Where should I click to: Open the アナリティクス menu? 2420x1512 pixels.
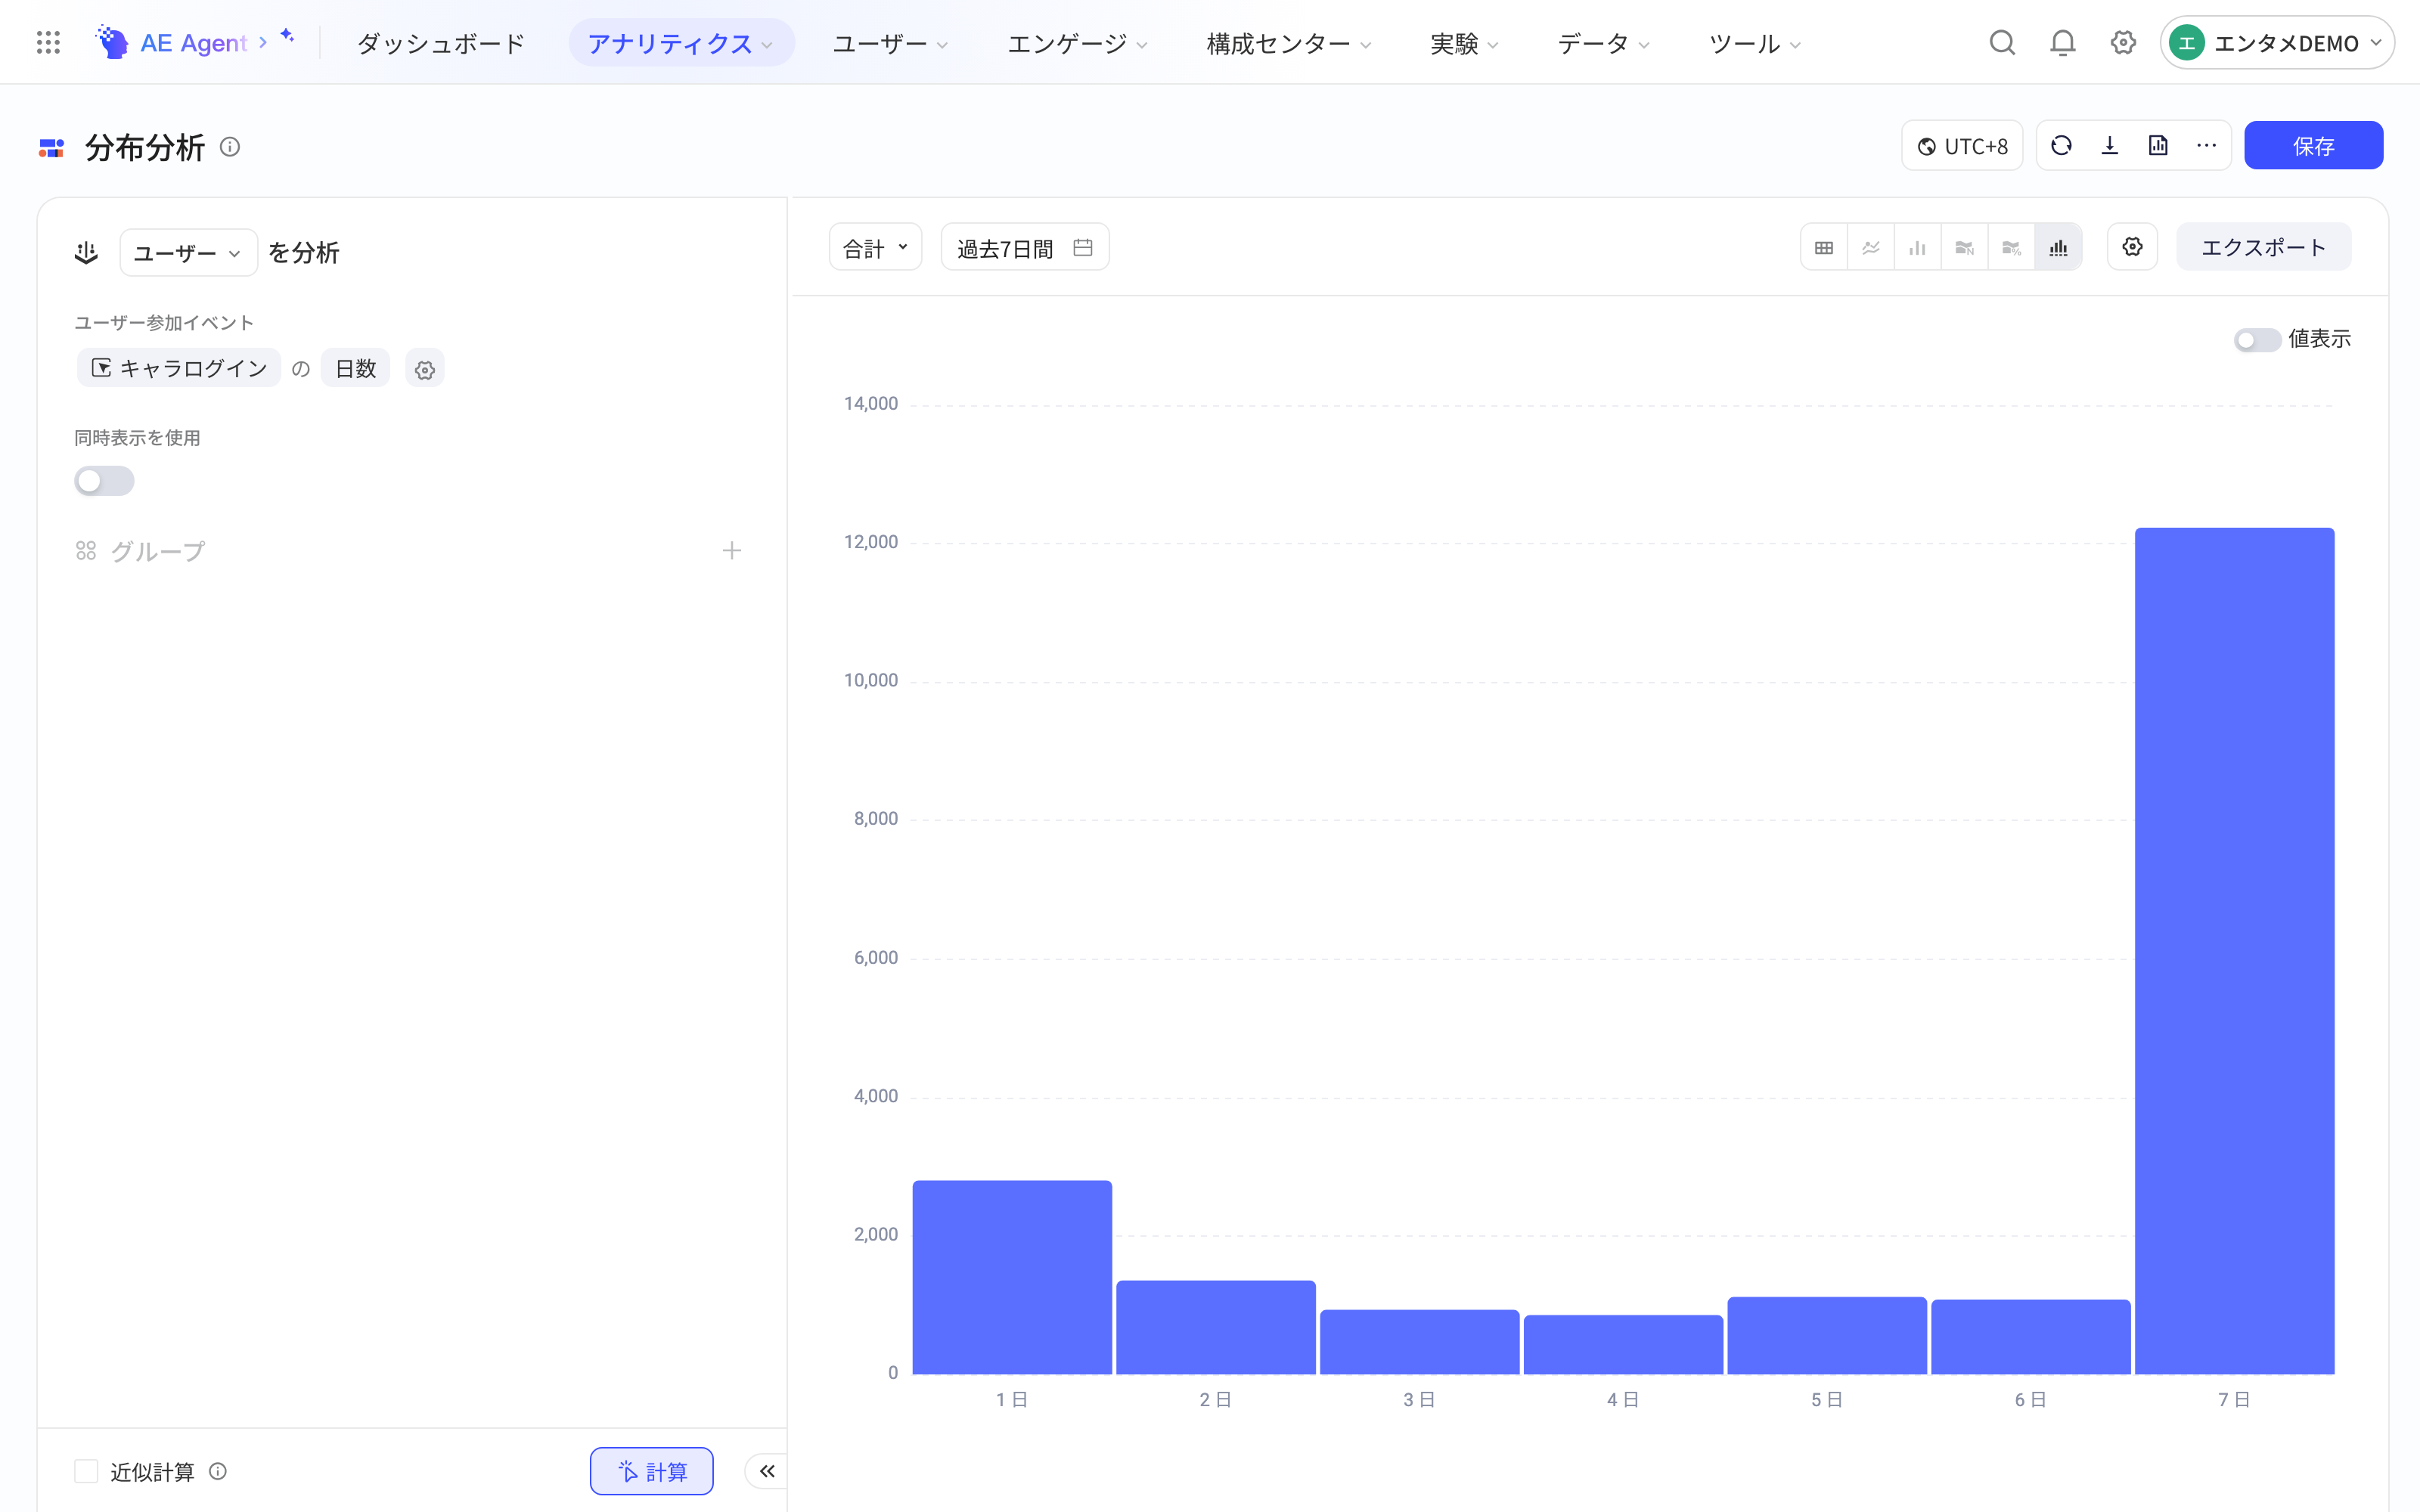tap(681, 43)
